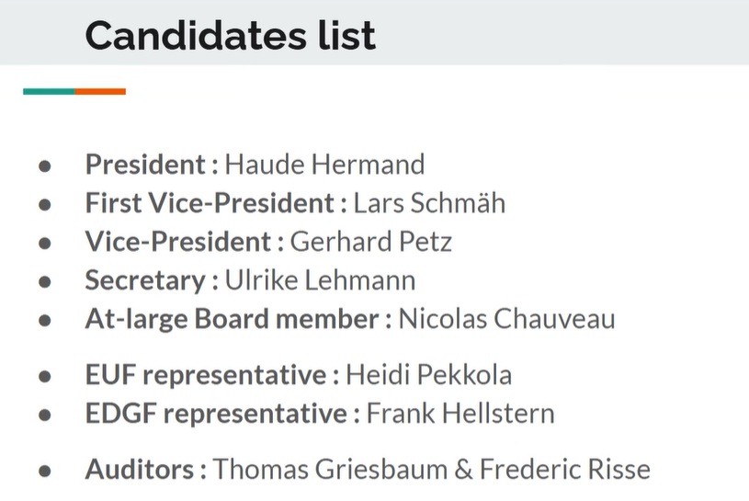Click the teal accent line segment
Viewport: 749px width, 501px height.
coord(49,91)
